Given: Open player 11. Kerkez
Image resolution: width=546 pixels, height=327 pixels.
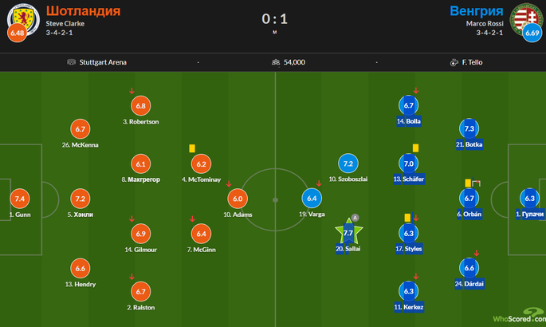Looking at the screenshot, I should [x=409, y=307].
